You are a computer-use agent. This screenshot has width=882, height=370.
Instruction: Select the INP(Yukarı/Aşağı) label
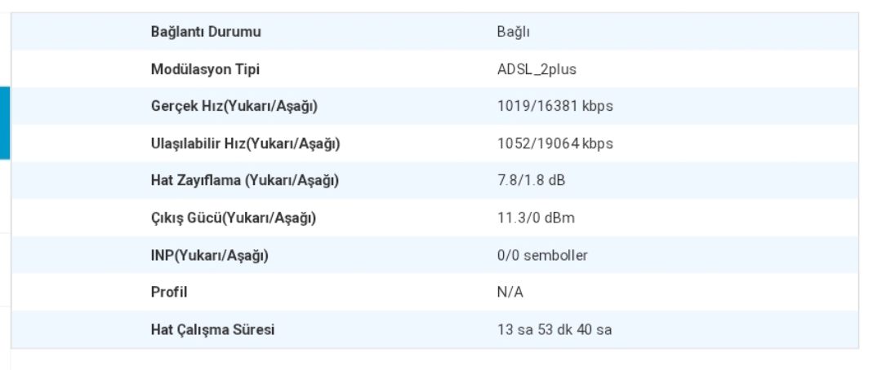pos(209,255)
